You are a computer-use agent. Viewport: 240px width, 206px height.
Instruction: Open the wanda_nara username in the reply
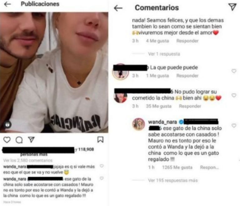pos(162,122)
